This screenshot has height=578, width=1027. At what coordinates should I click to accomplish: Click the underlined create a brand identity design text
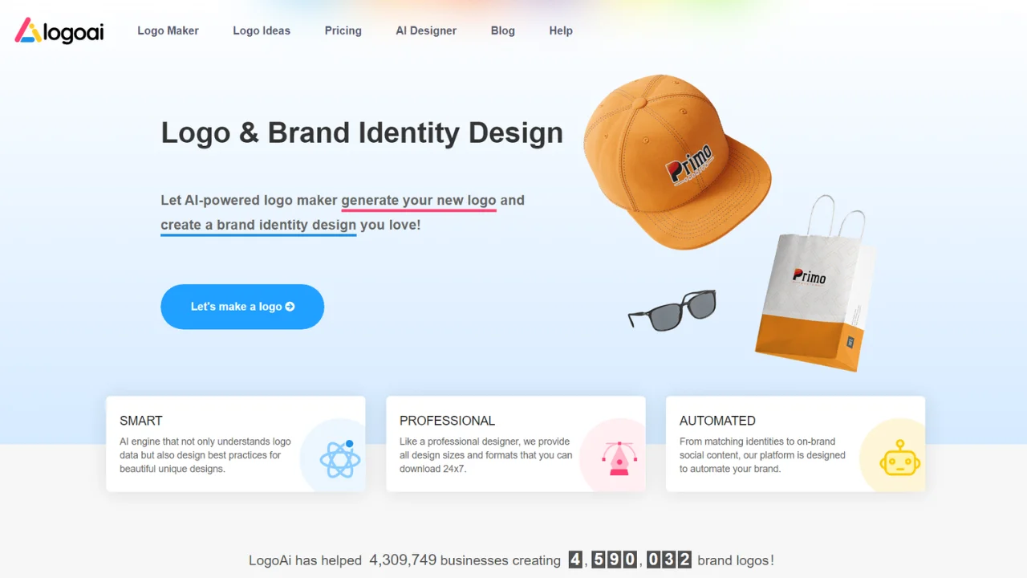coord(258,226)
